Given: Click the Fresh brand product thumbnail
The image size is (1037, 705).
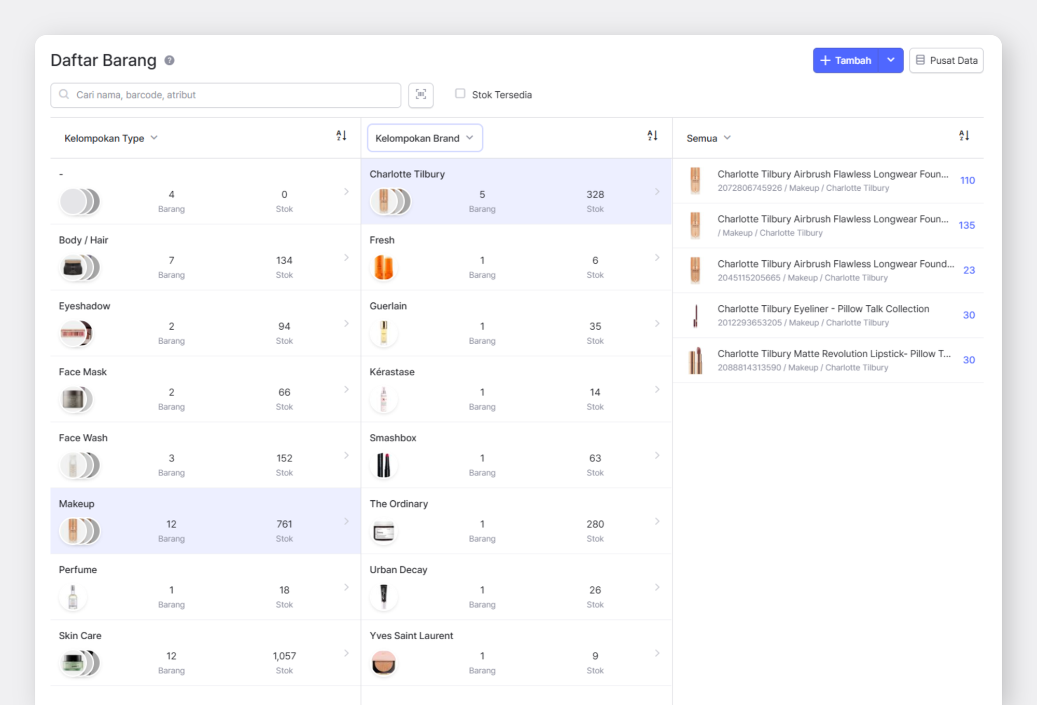Looking at the screenshot, I should (x=384, y=267).
